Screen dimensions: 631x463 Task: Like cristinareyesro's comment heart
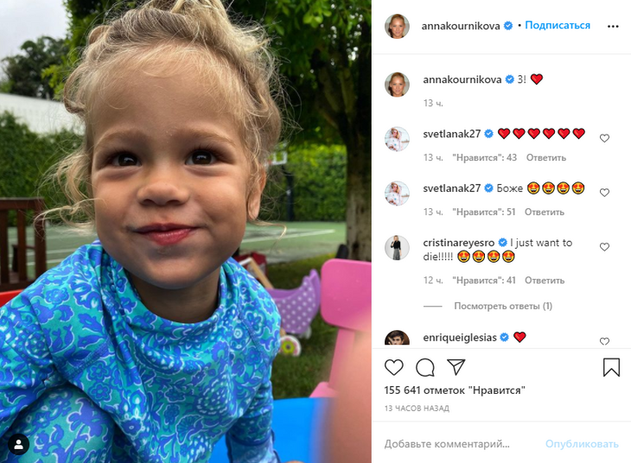pyautogui.click(x=604, y=247)
